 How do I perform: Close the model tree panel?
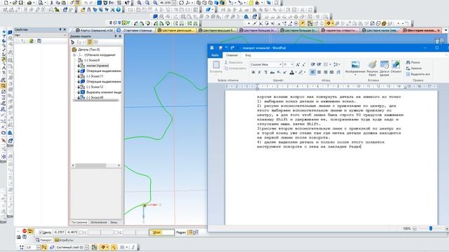(x=120, y=36)
